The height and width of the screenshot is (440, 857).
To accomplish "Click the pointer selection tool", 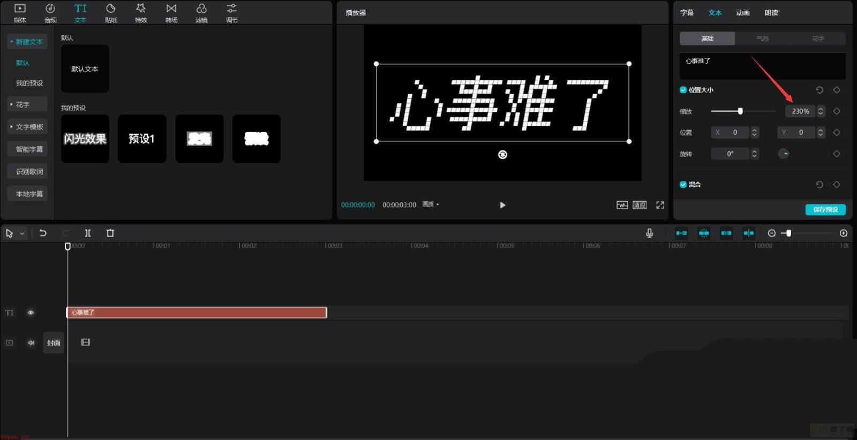I will pos(9,233).
